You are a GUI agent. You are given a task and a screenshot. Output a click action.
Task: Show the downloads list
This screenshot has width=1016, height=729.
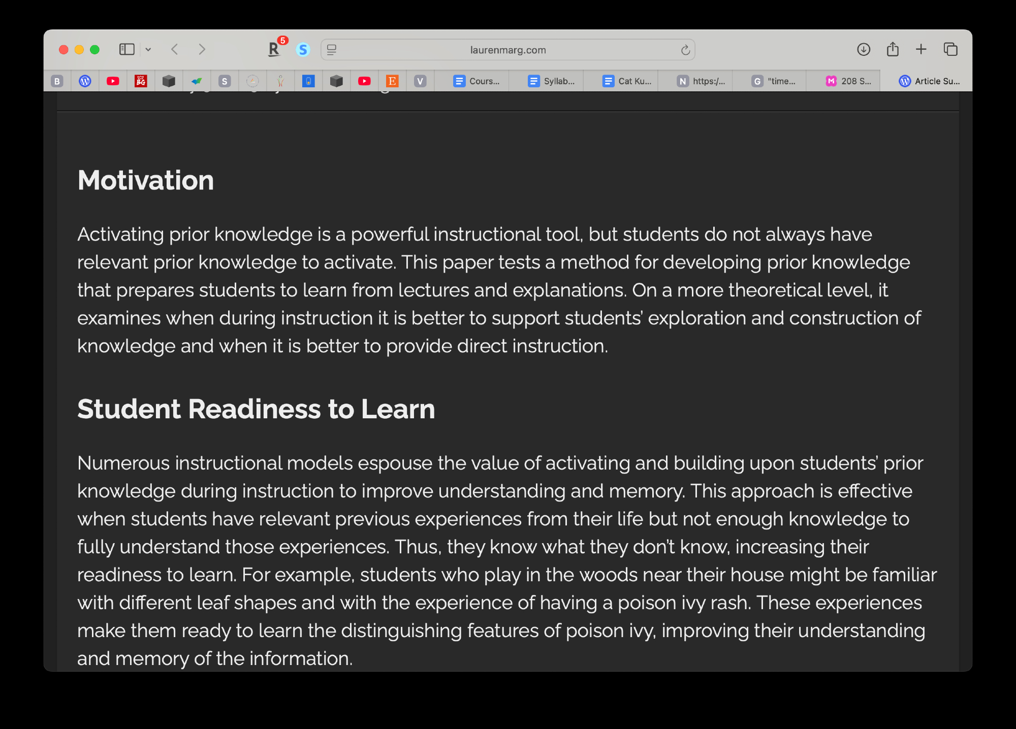[x=864, y=49]
